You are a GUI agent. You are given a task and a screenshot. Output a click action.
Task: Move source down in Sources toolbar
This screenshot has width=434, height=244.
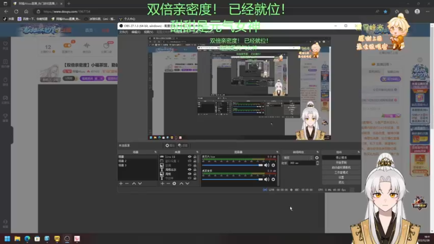click(x=187, y=183)
